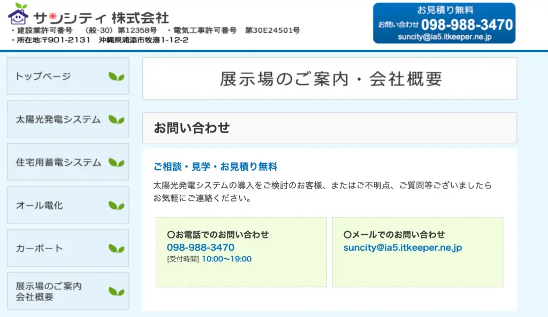Click leaf icon beside カーポート
548x317 pixels.
pos(116,249)
